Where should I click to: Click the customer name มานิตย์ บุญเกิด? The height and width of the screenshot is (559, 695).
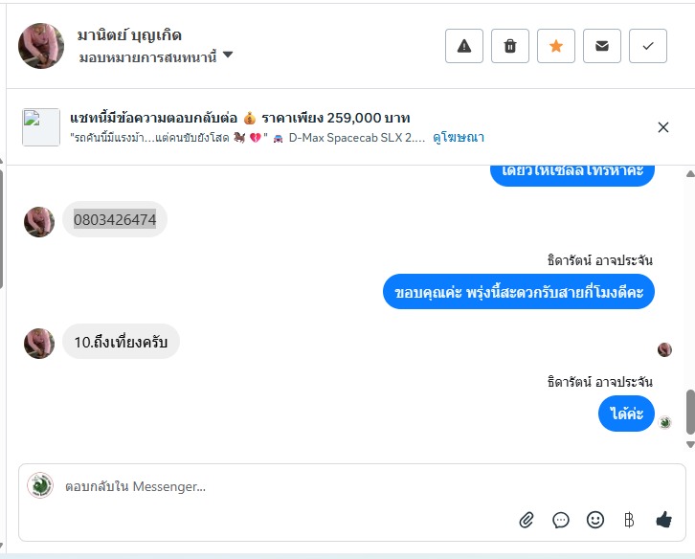tap(129, 36)
